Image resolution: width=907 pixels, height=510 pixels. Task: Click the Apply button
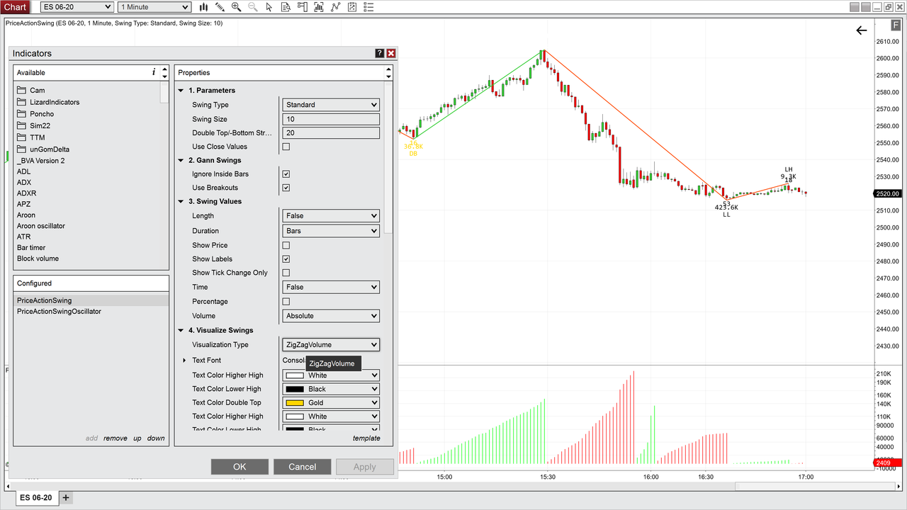pos(364,467)
